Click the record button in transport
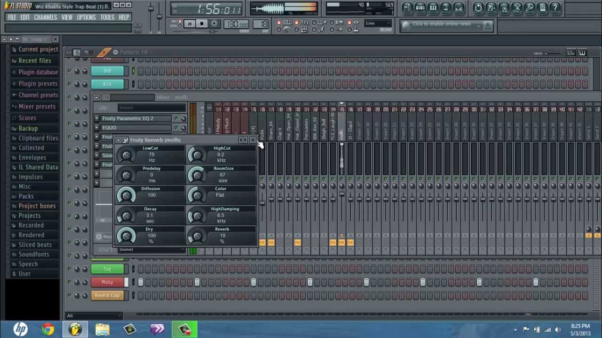The width and height of the screenshot is (602, 338). (x=214, y=23)
